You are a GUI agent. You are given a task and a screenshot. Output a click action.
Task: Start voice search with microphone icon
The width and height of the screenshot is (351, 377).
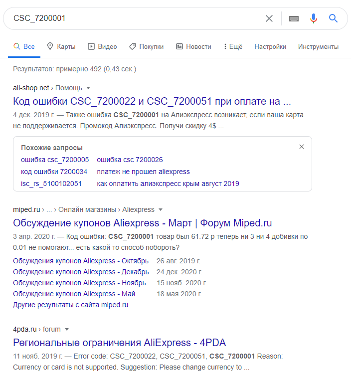(314, 18)
